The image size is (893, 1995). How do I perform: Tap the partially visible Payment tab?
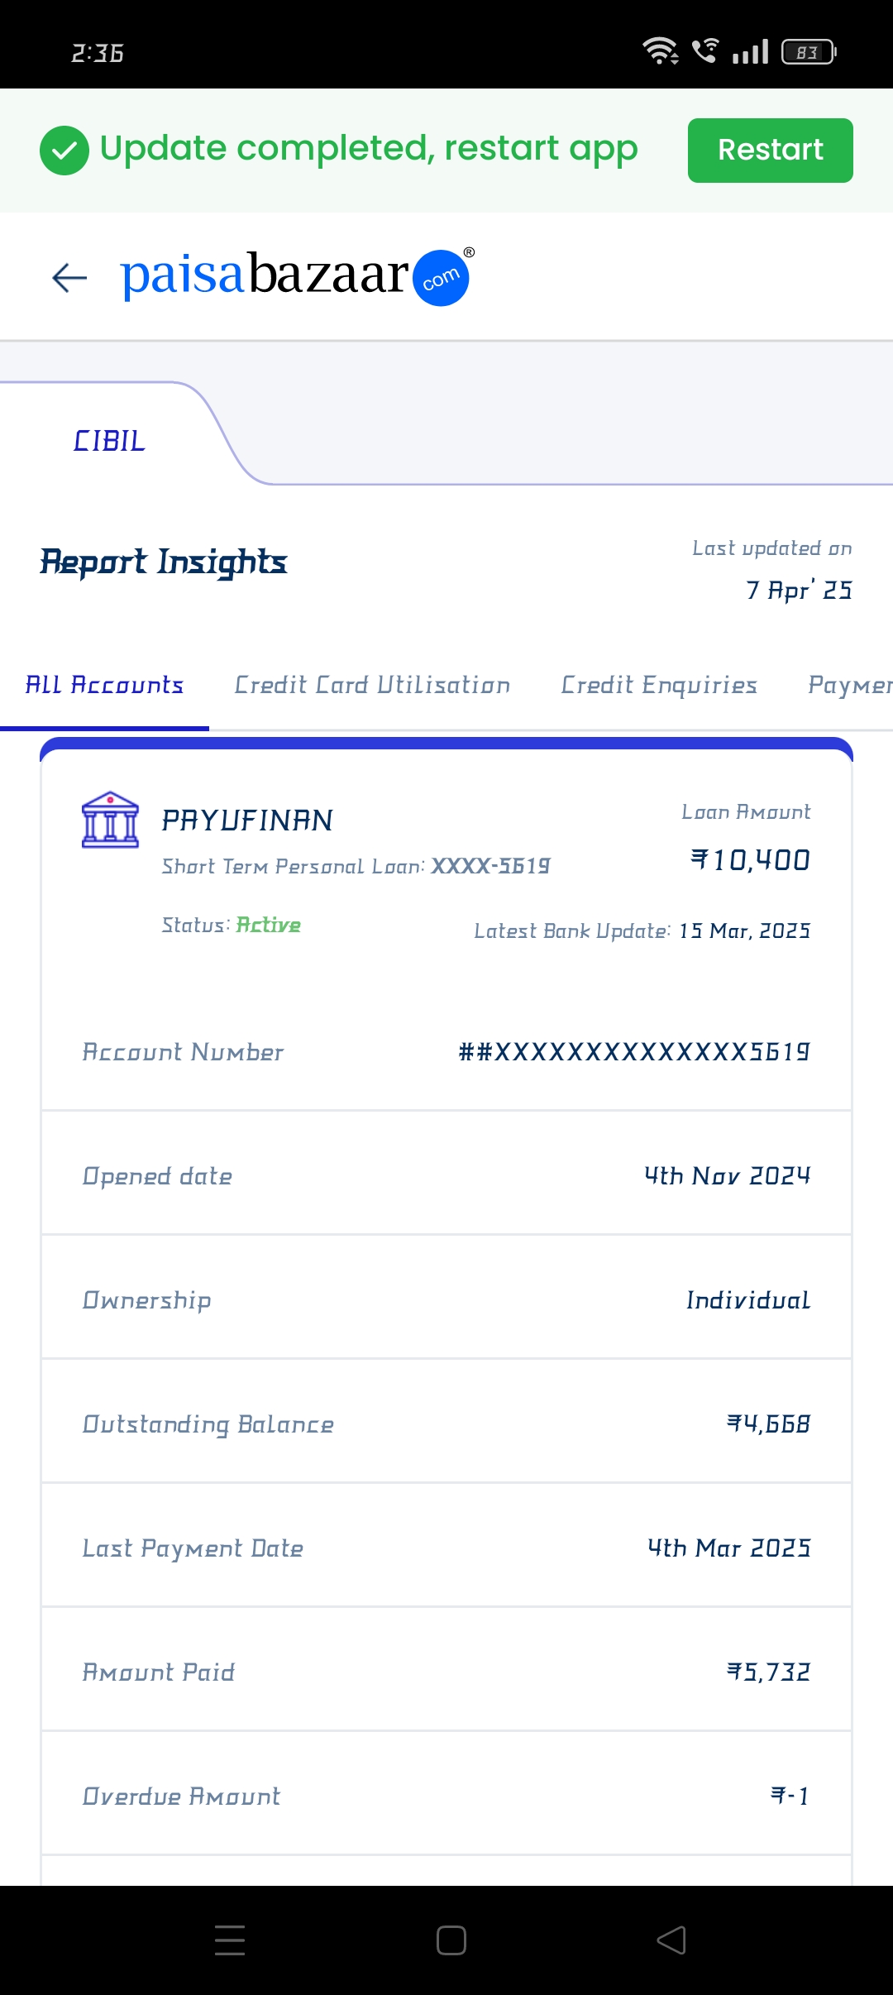click(x=849, y=686)
